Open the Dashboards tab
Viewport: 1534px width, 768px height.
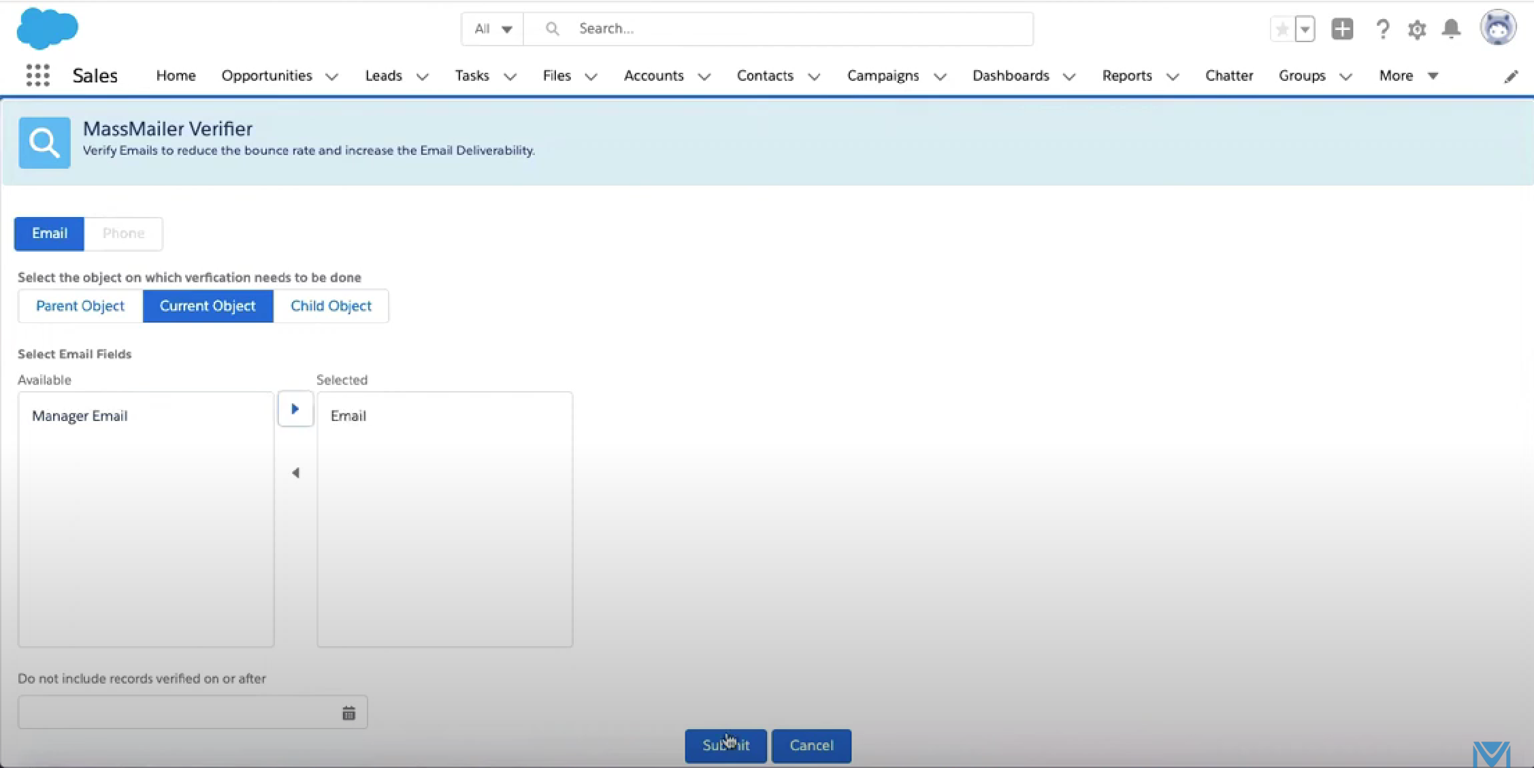pos(1011,76)
